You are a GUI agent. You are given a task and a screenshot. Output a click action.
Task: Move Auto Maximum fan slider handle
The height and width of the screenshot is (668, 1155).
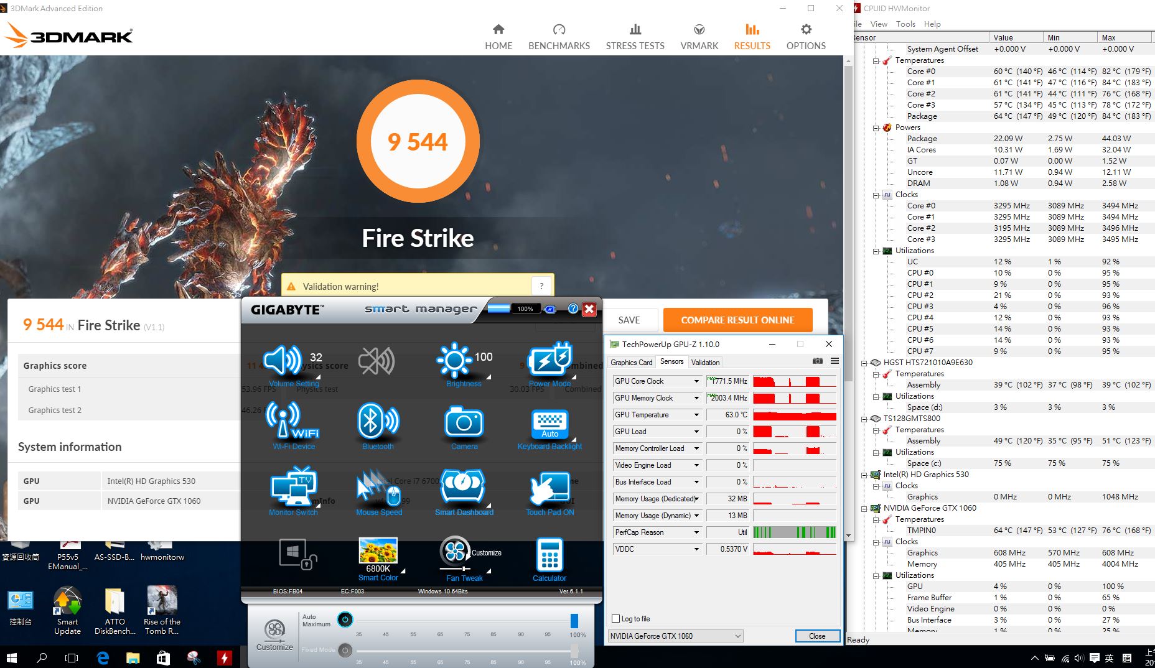click(574, 621)
